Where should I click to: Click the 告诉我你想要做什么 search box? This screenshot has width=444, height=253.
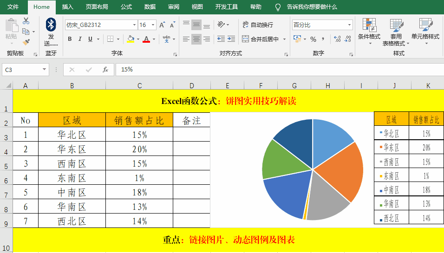(312, 7)
